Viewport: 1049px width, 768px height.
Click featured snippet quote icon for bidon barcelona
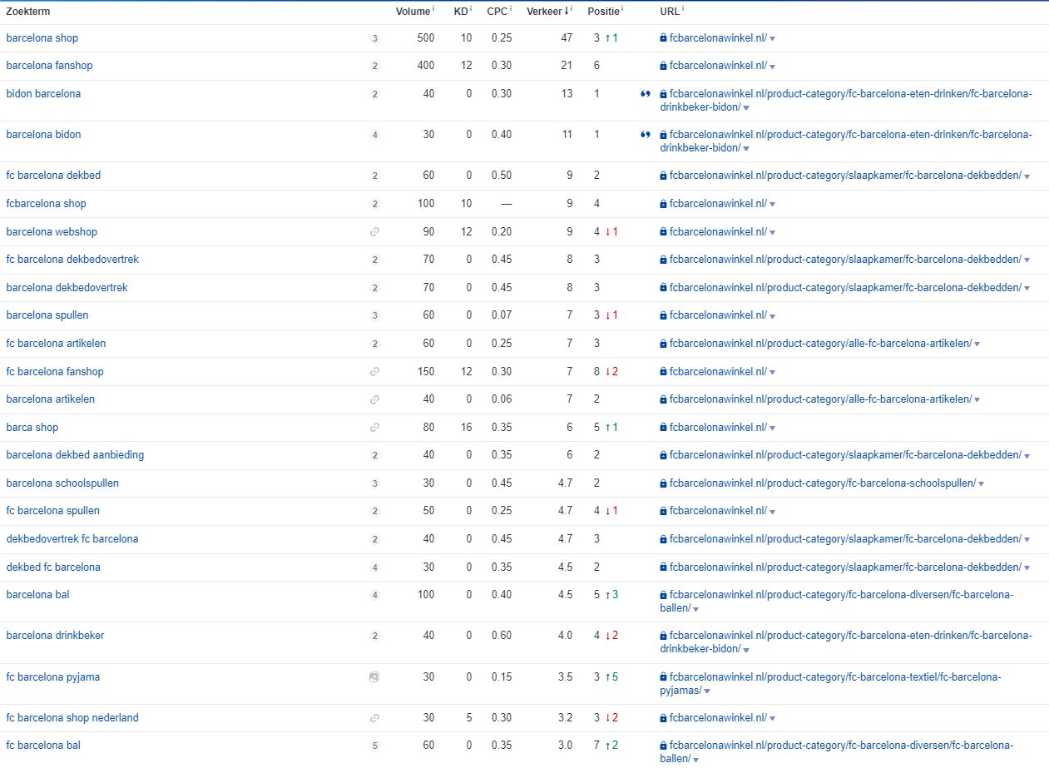(646, 94)
